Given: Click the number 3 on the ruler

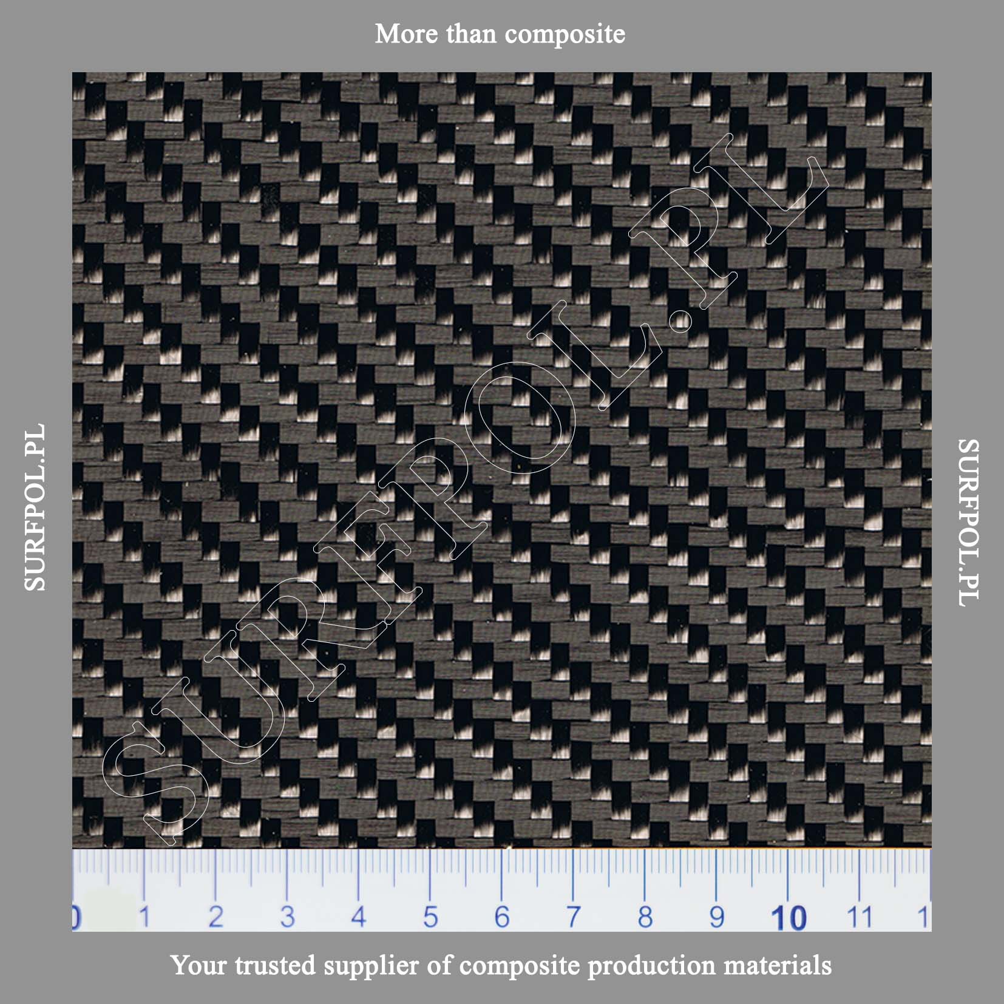Looking at the screenshot, I should coord(287,917).
